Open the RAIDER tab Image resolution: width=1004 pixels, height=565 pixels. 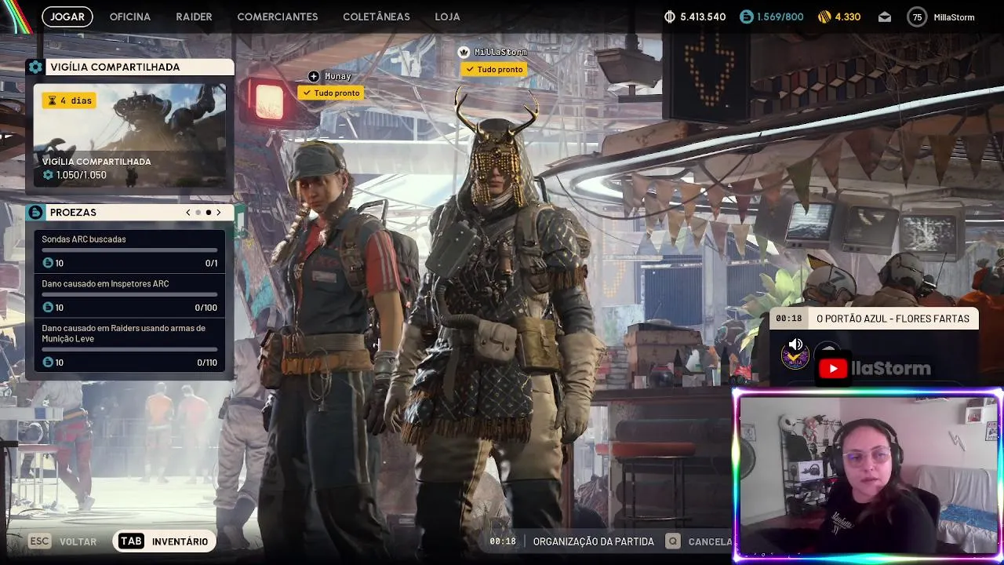pyautogui.click(x=194, y=16)
